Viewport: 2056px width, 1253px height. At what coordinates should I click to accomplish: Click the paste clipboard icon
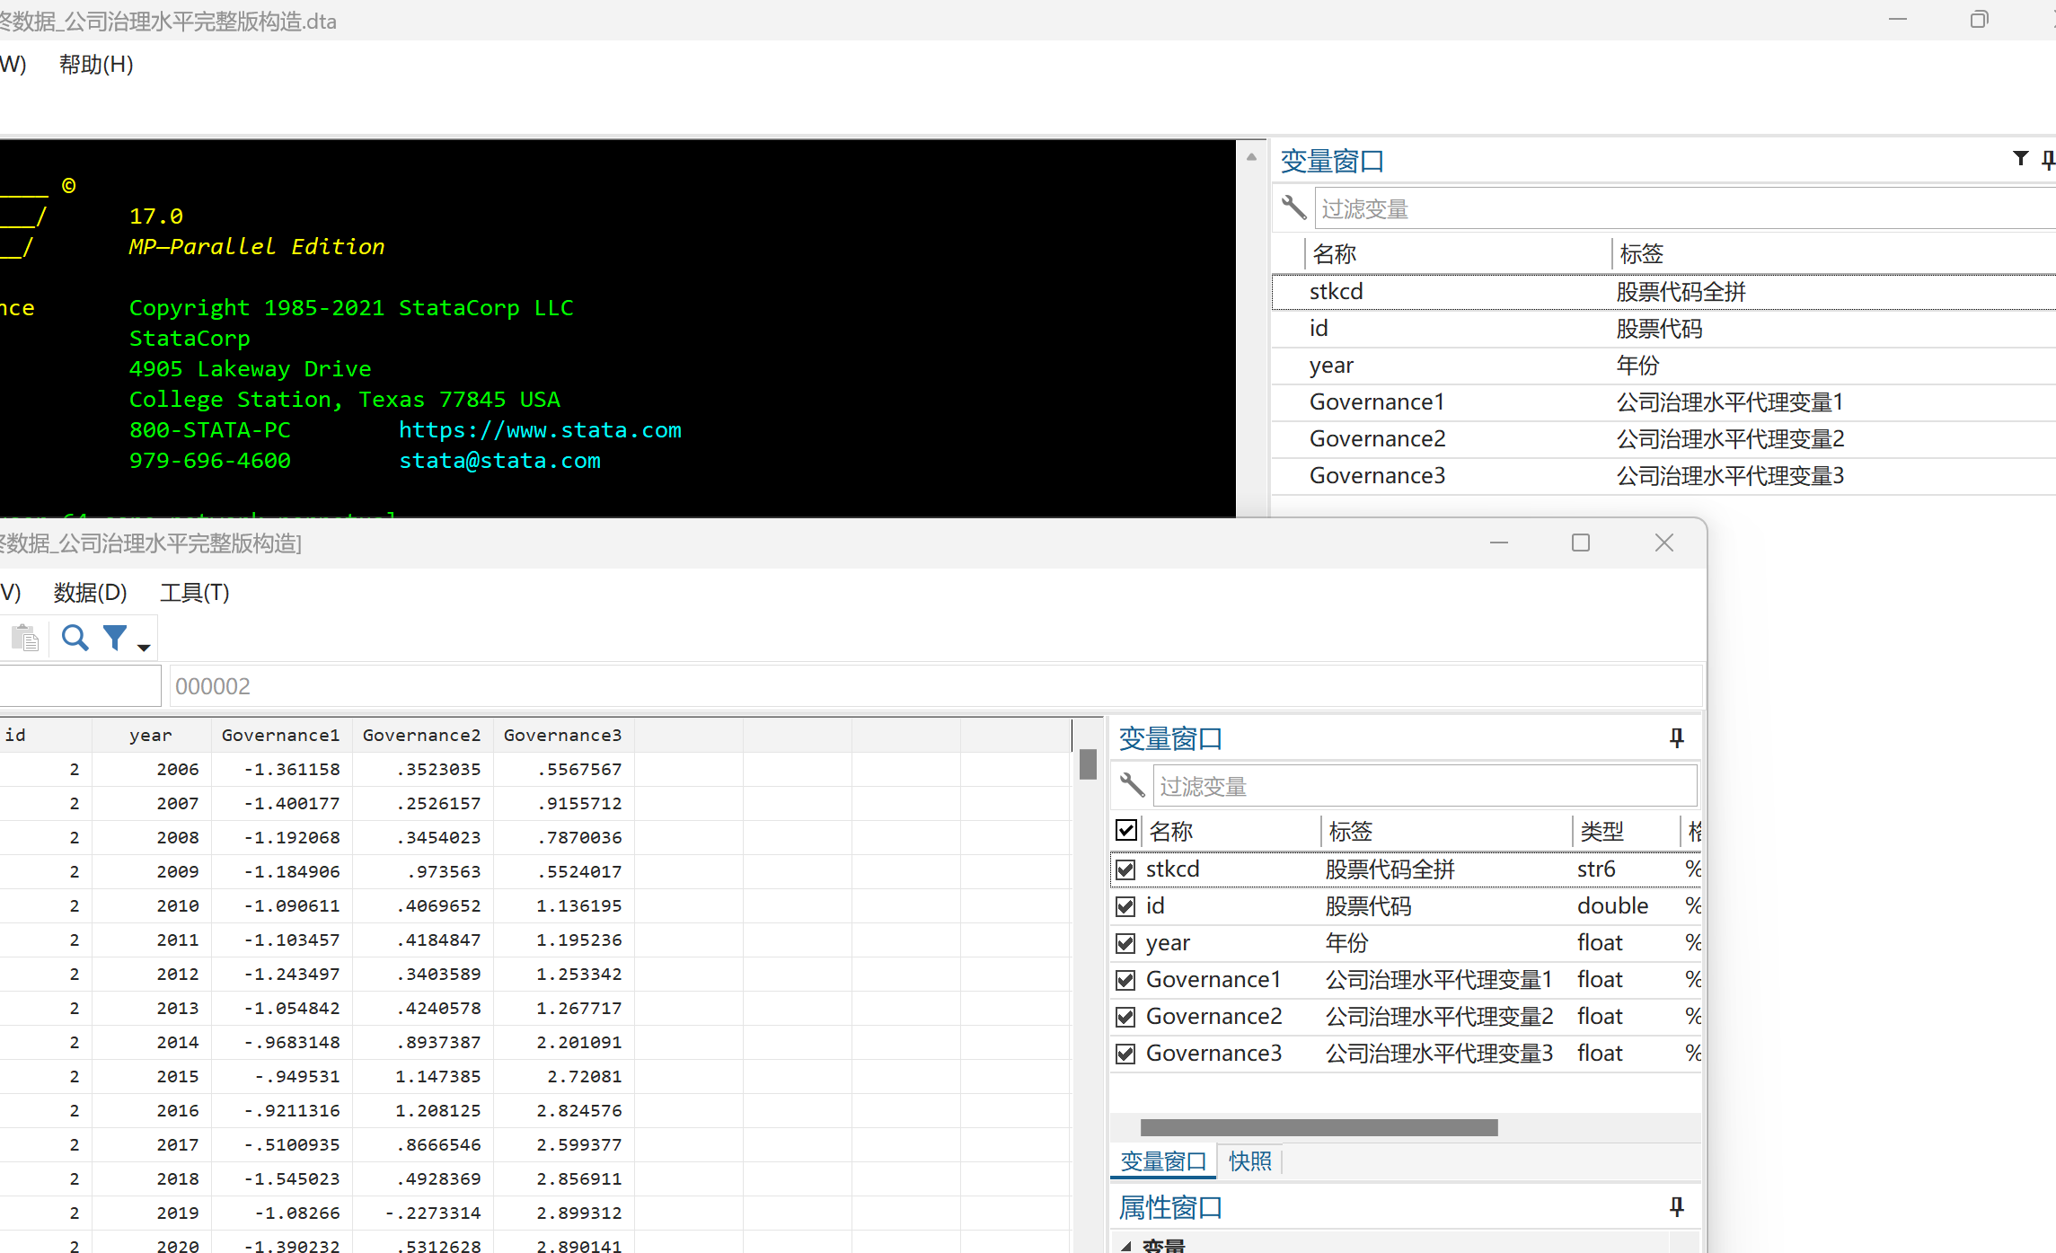point(25,638)
